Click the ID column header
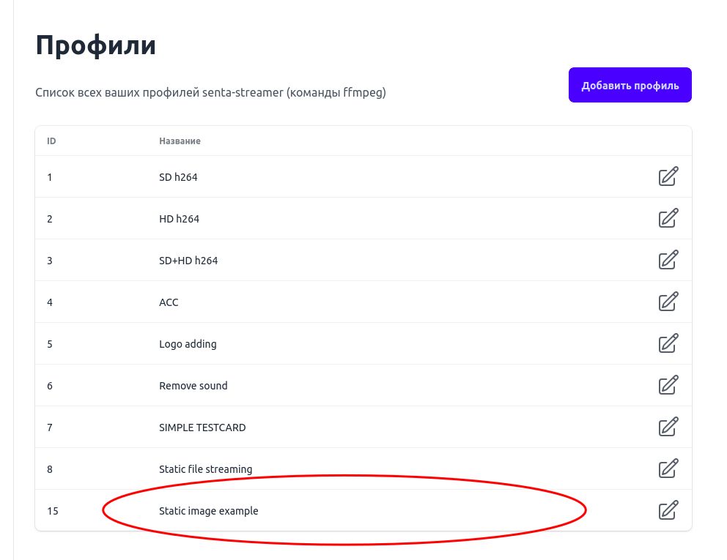The image size is (727, 560). [51, 141]
